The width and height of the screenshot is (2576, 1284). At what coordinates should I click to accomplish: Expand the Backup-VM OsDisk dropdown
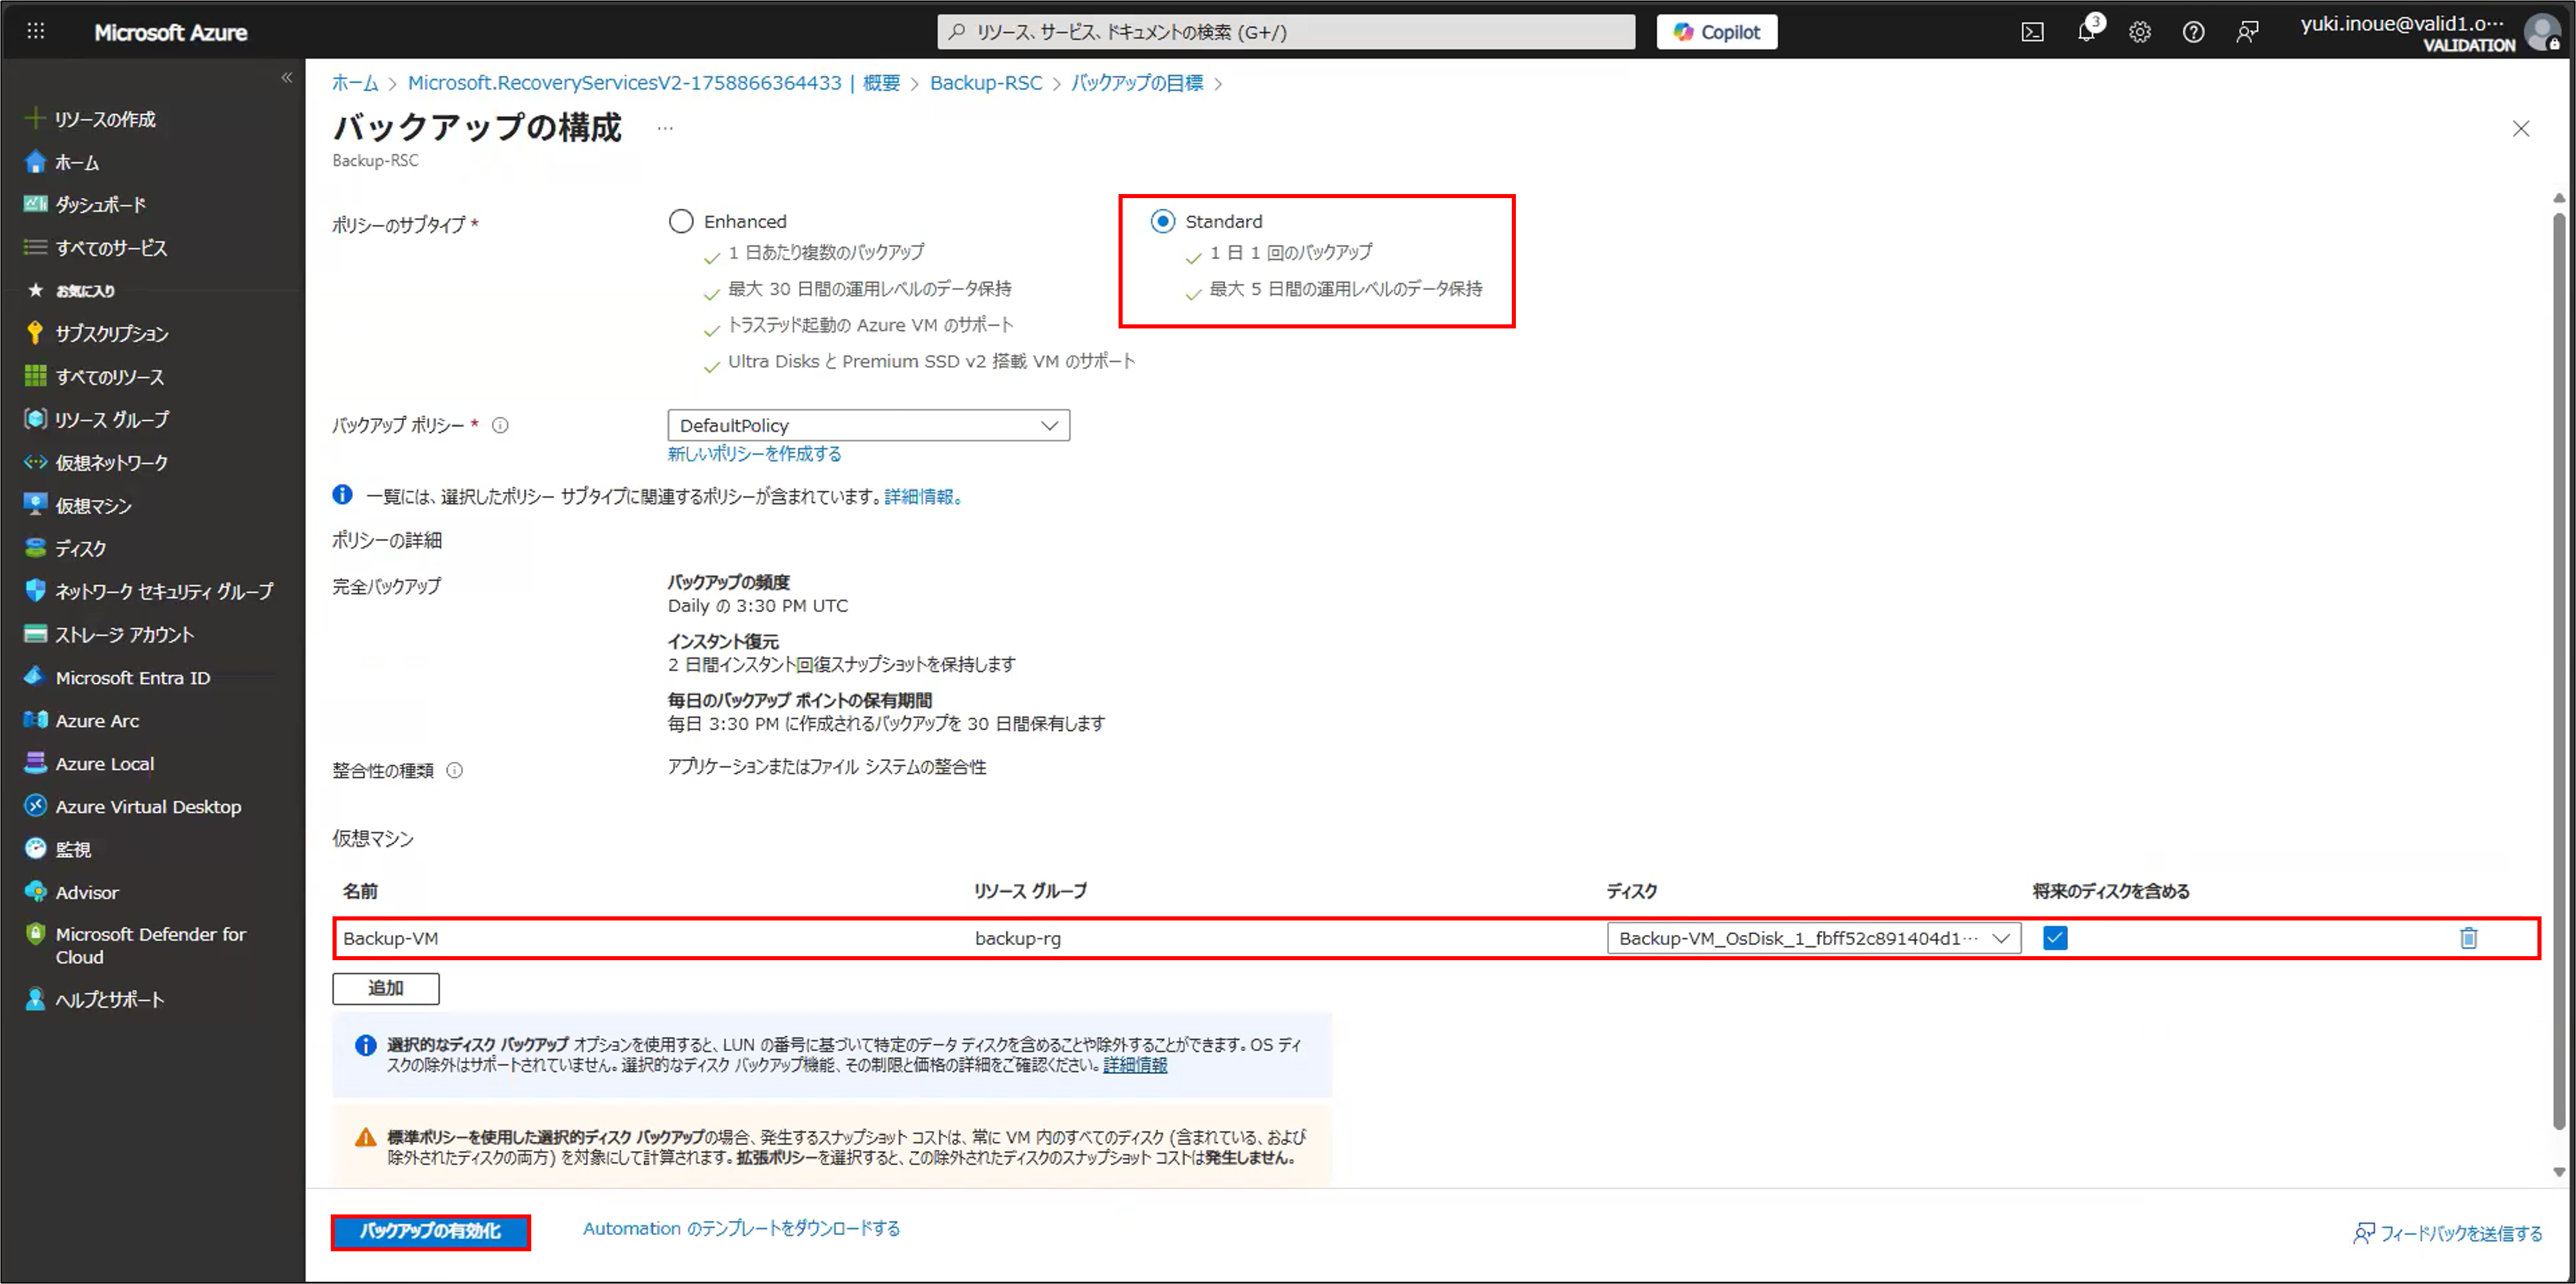point(1813,938)
